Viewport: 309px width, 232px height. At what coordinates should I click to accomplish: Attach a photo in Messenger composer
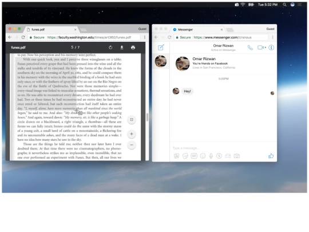click(176, 156)
